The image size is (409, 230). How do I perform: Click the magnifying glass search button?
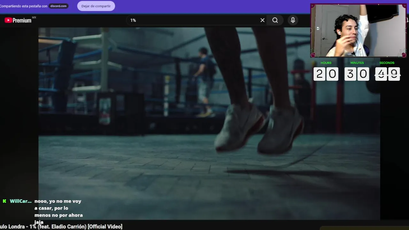(x=275, y=20)
